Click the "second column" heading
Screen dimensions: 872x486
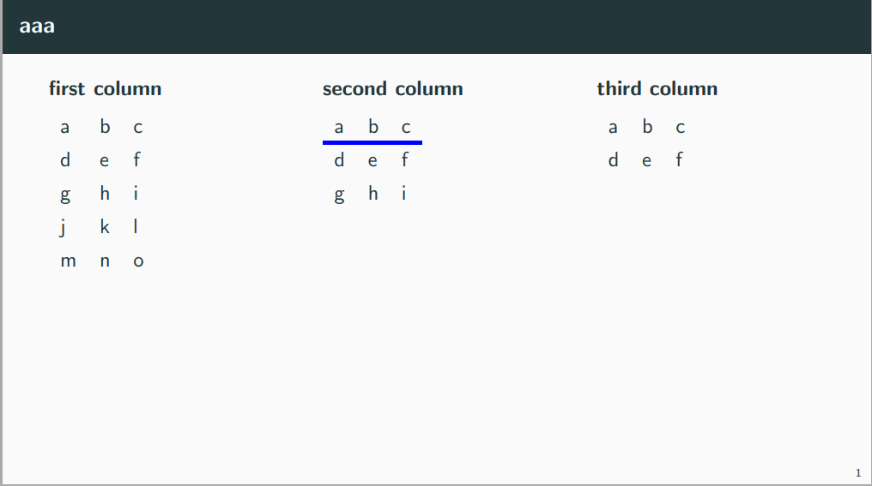click(x=392, y=88)
